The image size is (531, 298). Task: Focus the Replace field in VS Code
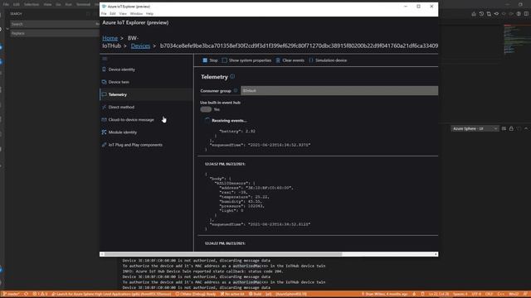click(x=54, y=33)
